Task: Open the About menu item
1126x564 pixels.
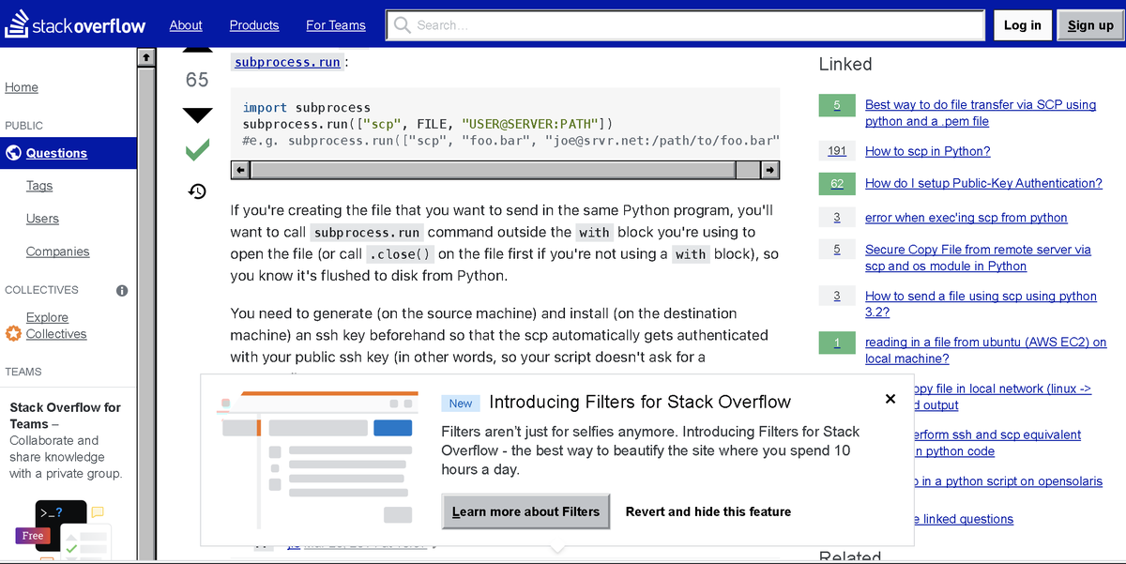Action: tap(186, 25)
